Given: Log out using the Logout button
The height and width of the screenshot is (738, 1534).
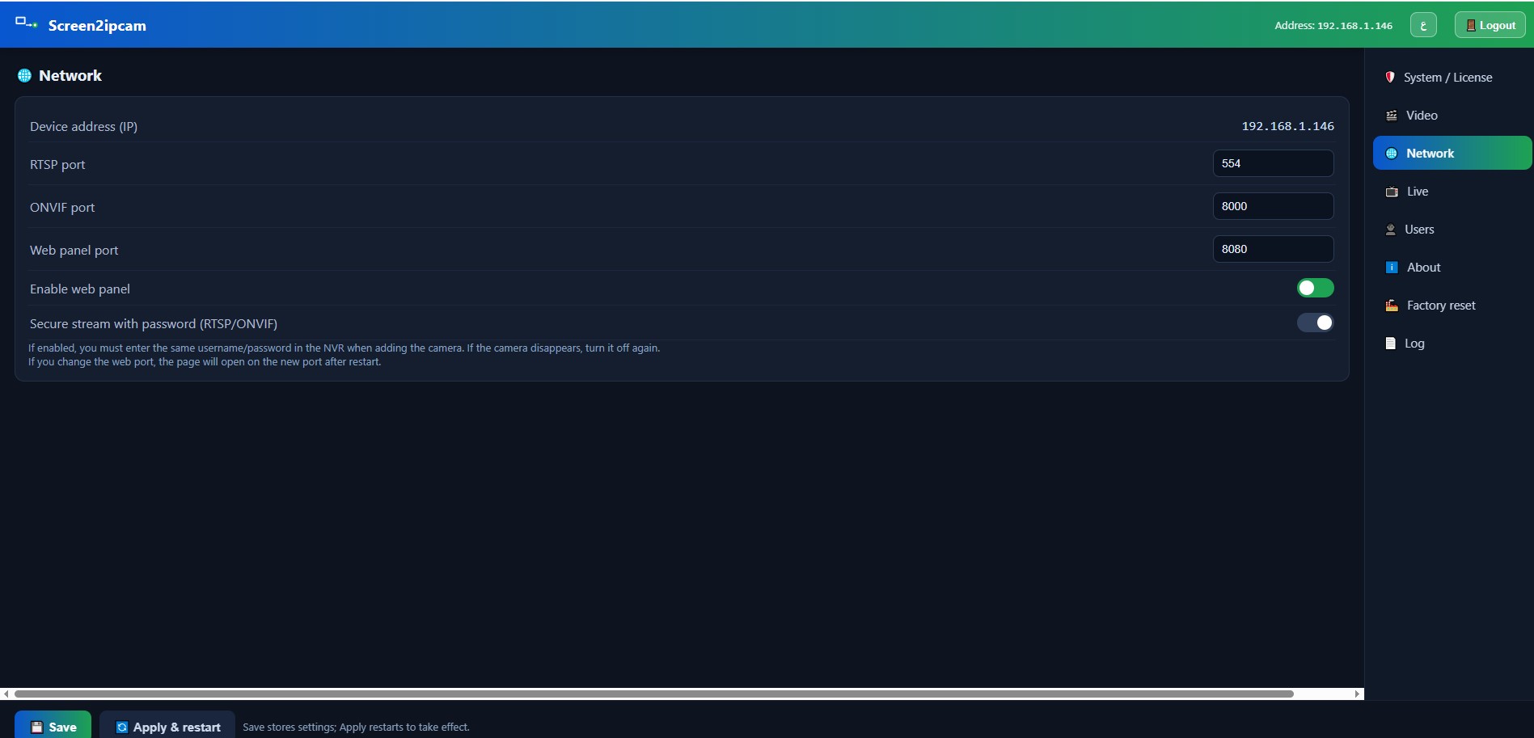Looking at the screenshot, I should [x=1490, y=25].
